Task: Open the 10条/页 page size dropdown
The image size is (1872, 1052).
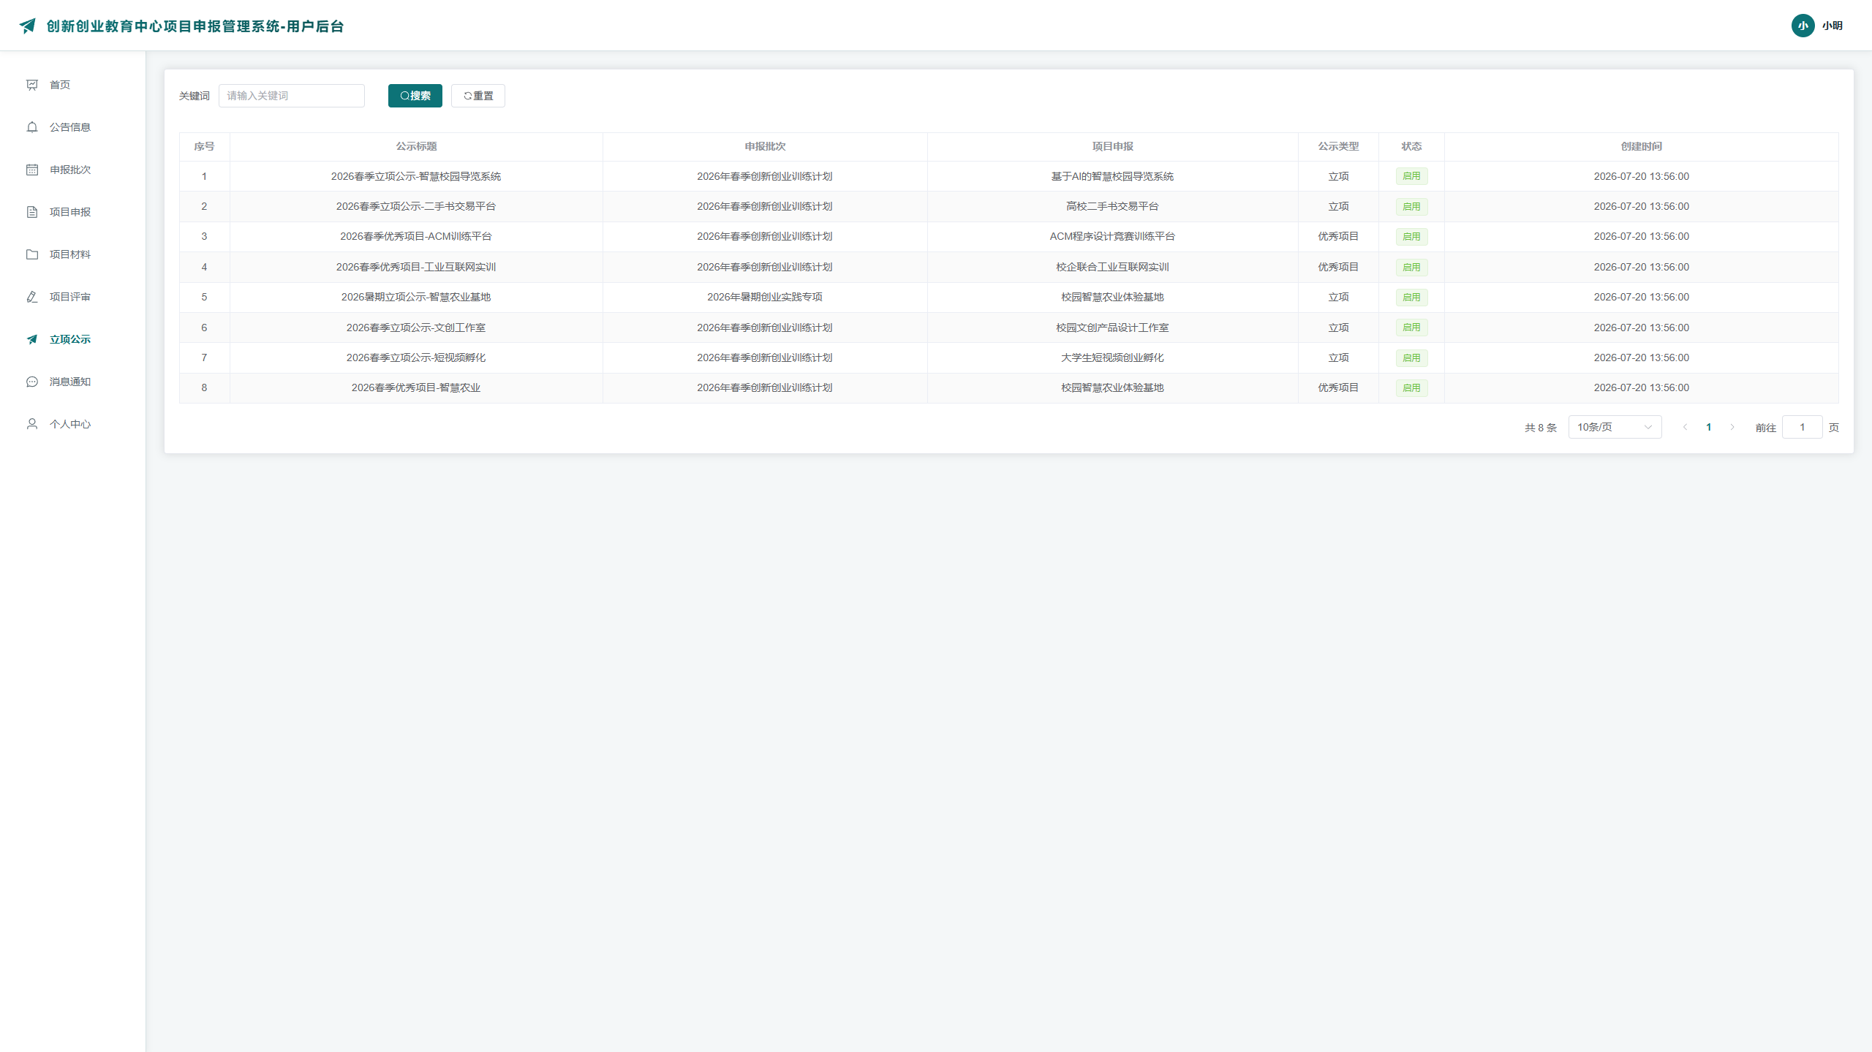Action: (1615, 427)
